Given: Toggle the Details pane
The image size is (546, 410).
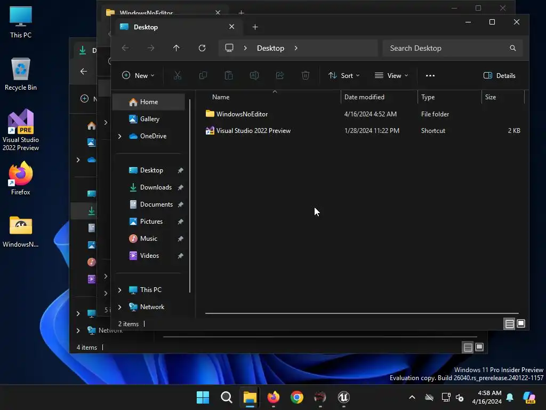Looking at the screenshot, I should [x=499, y=75].
